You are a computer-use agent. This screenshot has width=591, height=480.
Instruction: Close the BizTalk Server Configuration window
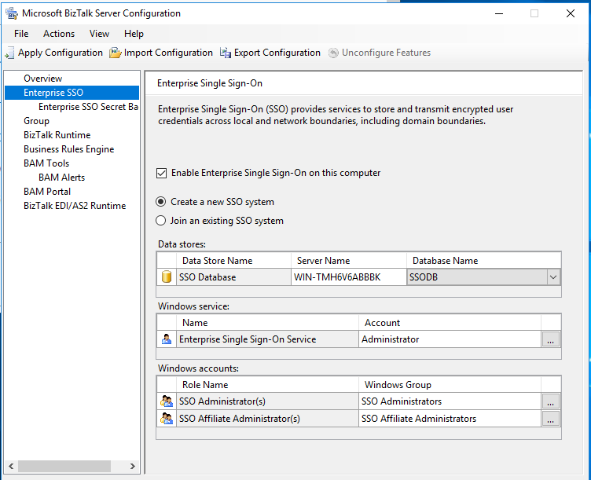[x=571, y=13]
